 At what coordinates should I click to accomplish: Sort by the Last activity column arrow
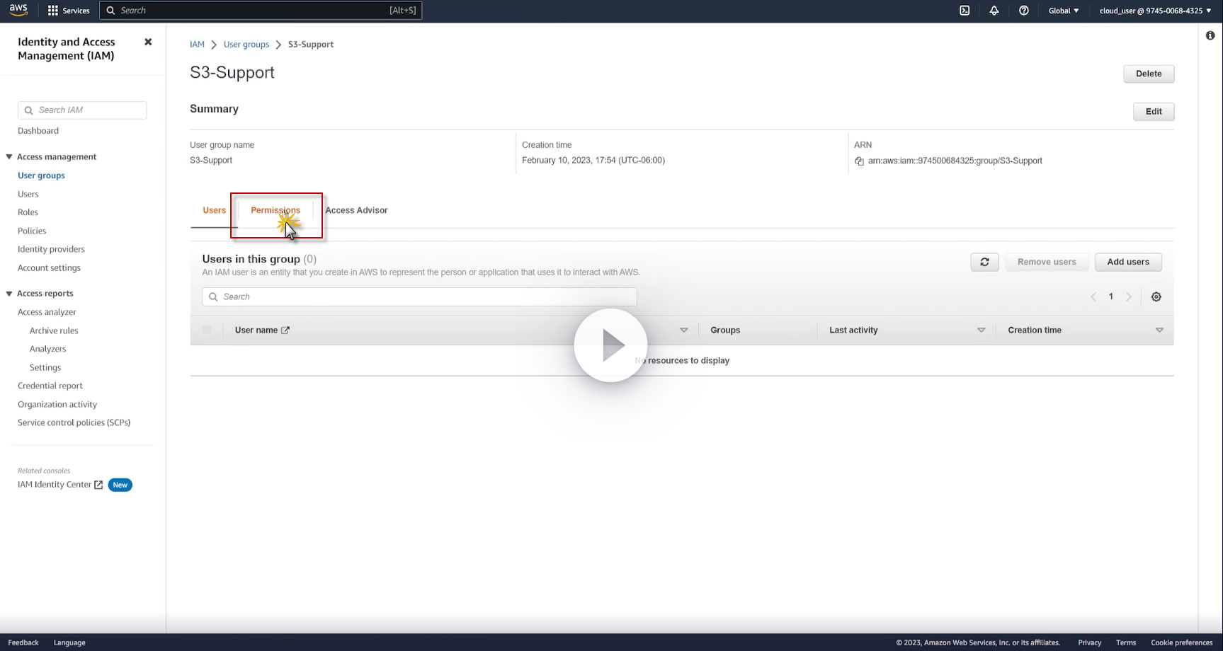click(x=982, y=330)
